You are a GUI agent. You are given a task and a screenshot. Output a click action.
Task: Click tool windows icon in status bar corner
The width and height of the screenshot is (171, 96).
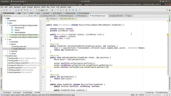2,95
